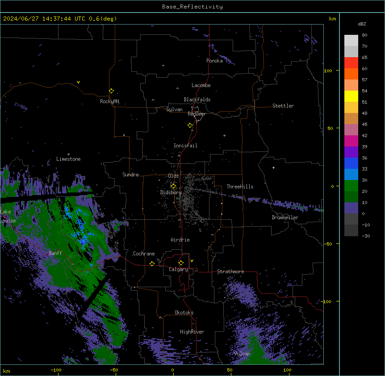This screenshot has height=376, width=385.
Task: Click the Vulcan label
Action: [242, 354]
